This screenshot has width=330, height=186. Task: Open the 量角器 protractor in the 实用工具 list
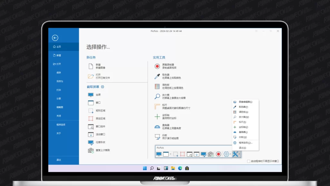[157, 127]
